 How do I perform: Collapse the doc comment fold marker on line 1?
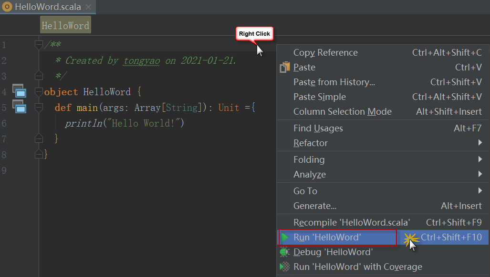coord(39,45)
